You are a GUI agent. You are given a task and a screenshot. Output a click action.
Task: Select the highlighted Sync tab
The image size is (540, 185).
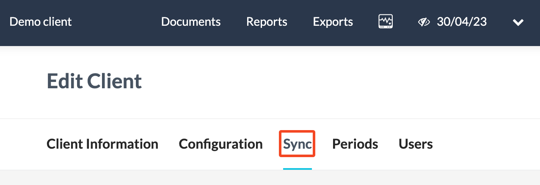pyautogui.click(x=298, y=144)
